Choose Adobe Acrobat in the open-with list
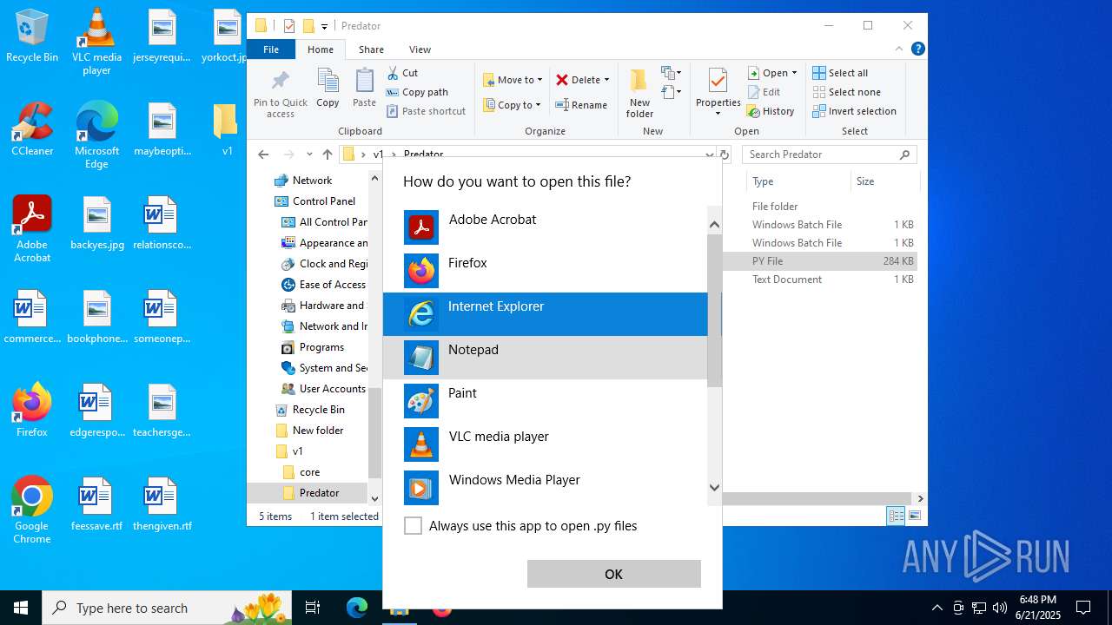This screenshot has height=625, width=1112. click(x=546, y=227)
